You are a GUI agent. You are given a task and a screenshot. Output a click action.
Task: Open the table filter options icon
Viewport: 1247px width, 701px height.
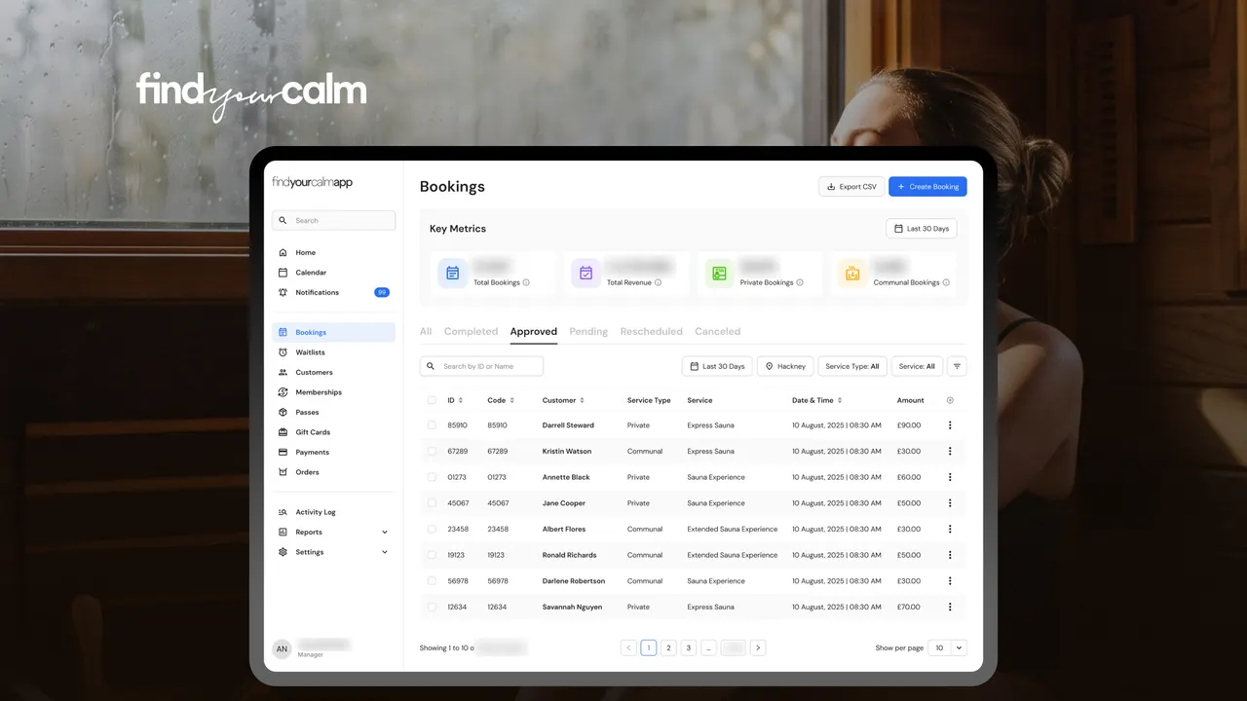pos(957,366)
